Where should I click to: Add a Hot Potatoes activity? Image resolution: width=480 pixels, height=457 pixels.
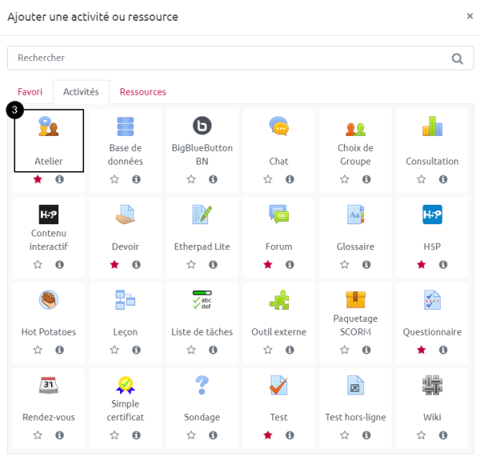(49, 300)
